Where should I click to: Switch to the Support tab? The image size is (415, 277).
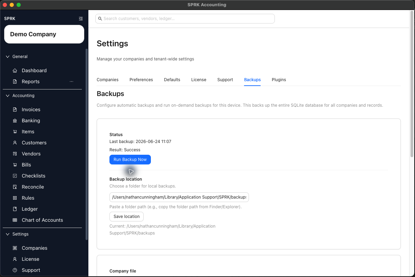tap(225, 80)
